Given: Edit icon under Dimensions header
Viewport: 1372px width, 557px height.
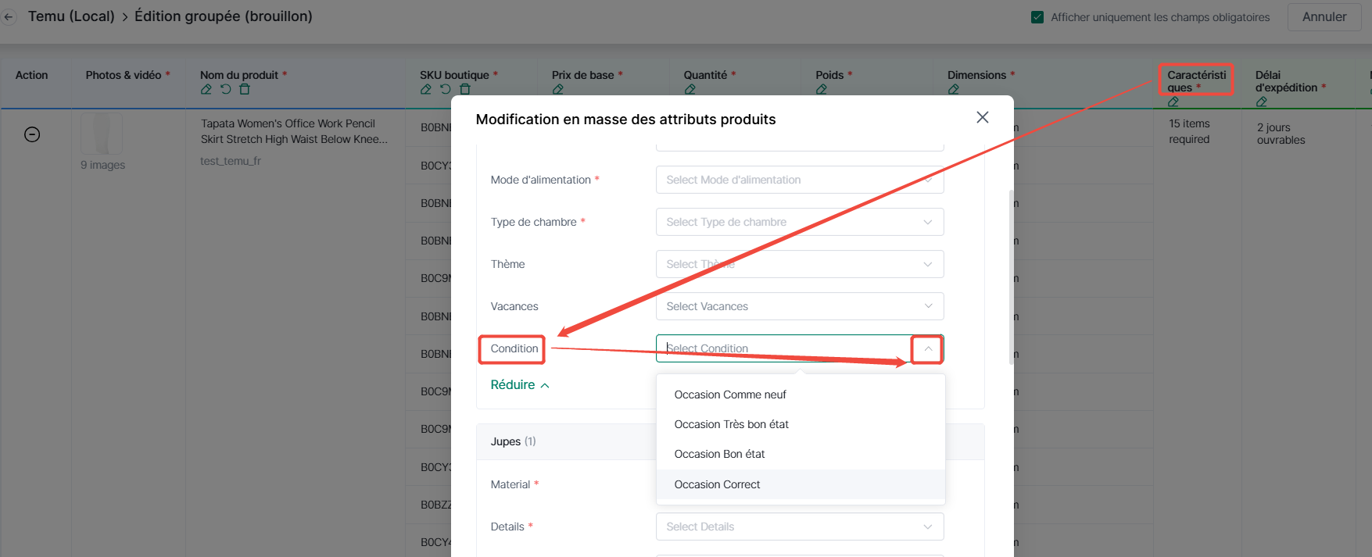Looking at the screenshot, I should coord(954,89).
